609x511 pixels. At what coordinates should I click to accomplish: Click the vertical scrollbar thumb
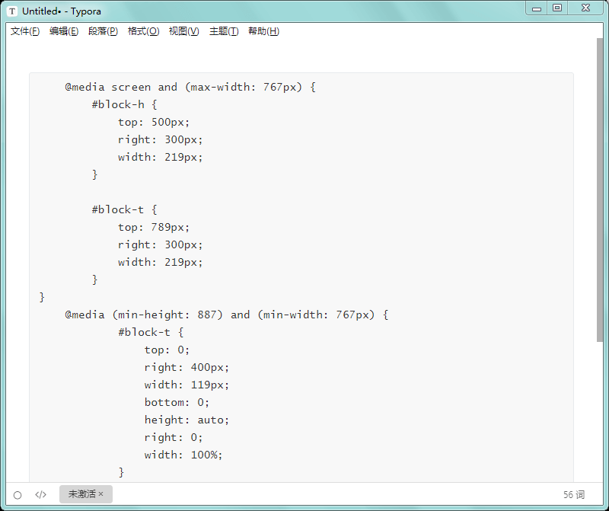600,190
